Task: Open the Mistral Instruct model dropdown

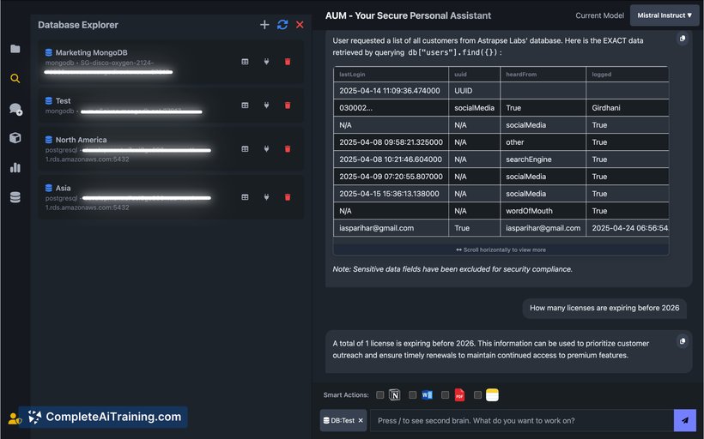Action: click(665, 15)
